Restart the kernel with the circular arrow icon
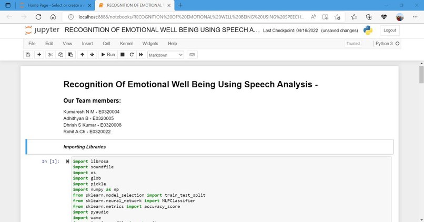This screenshot has width=424, height=222. (x=132, y=55)
